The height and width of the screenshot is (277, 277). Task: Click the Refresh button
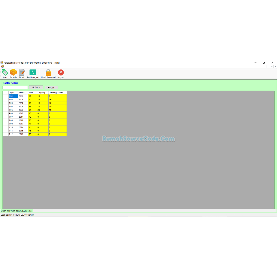(36, 87)
